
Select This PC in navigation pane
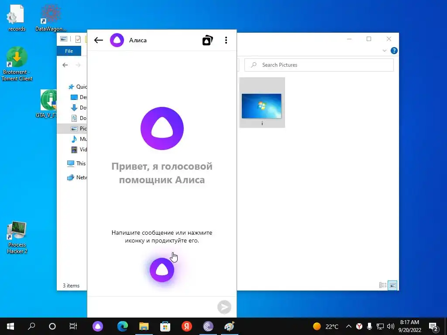click(76, 164)
